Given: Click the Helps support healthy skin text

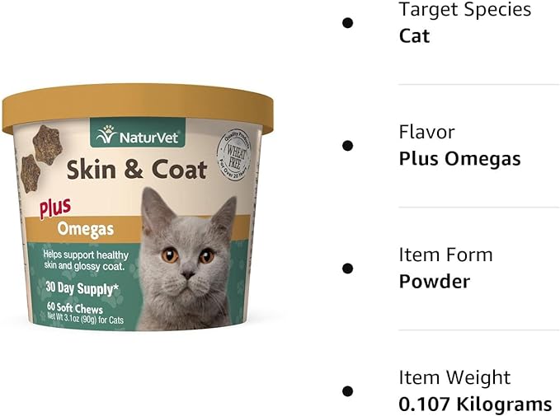Looking at the screenshot, I should pos(85,260).
